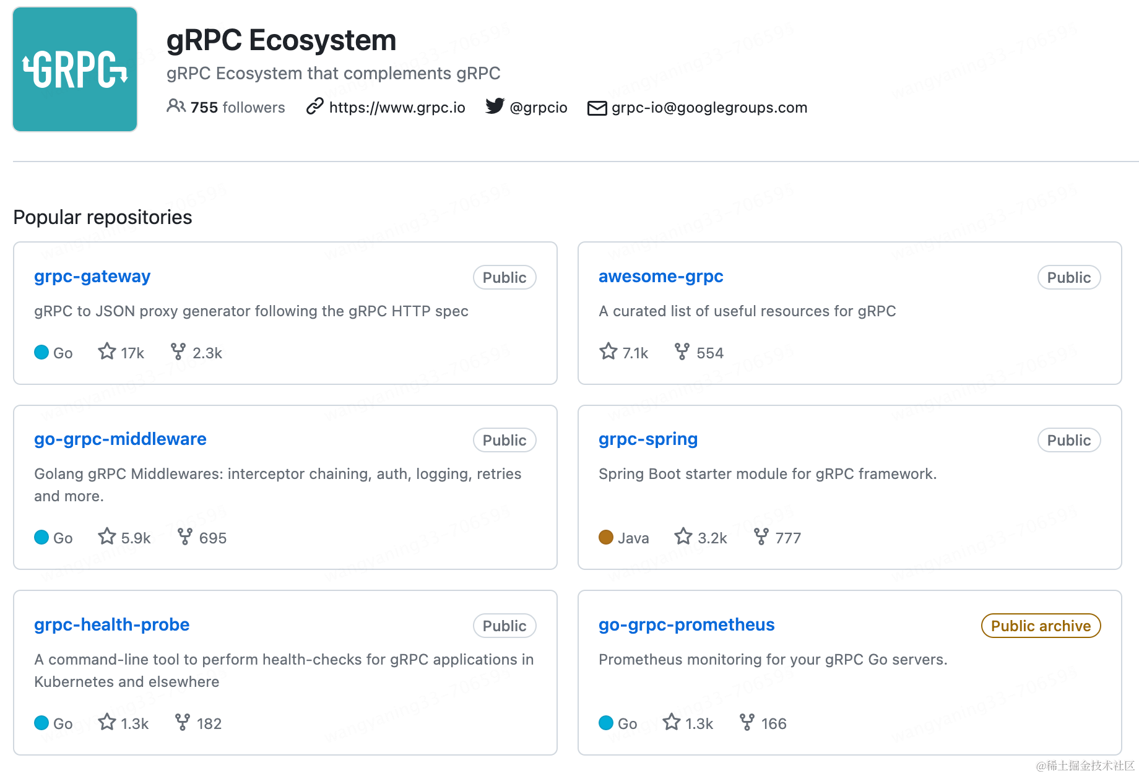Click the mail envelope icon
Image resolution: width=1139 pixels, height=776 pixels.
coord(597,108)
